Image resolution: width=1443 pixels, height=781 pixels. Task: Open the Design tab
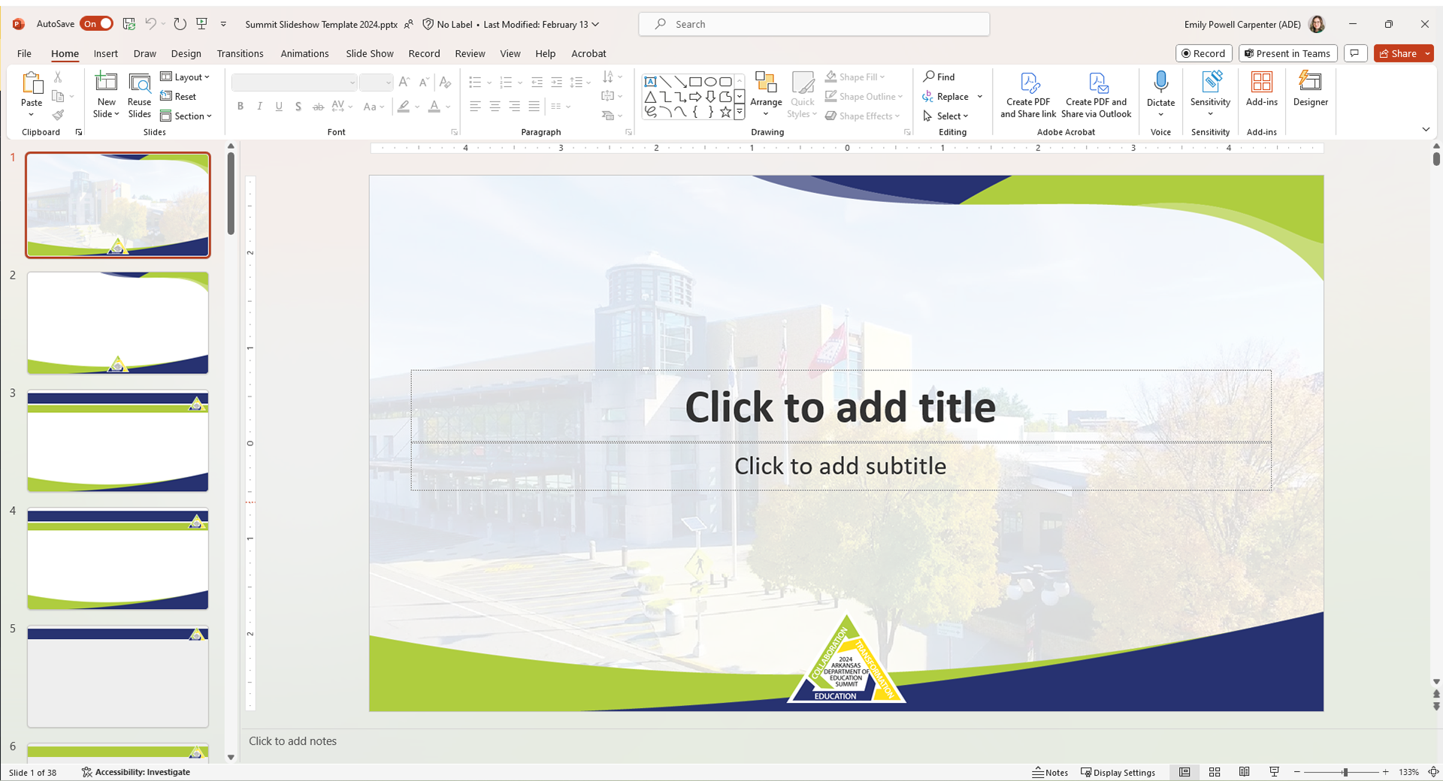click(x=186, y=53)
